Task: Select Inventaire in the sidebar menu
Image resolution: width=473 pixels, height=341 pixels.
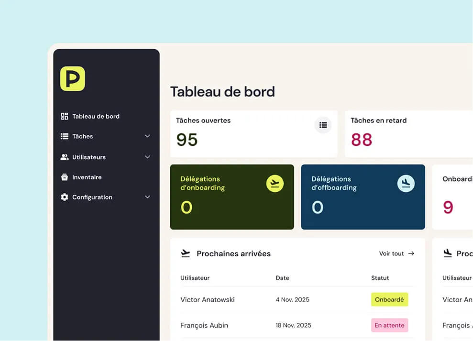Action: (x=87, y=177)
